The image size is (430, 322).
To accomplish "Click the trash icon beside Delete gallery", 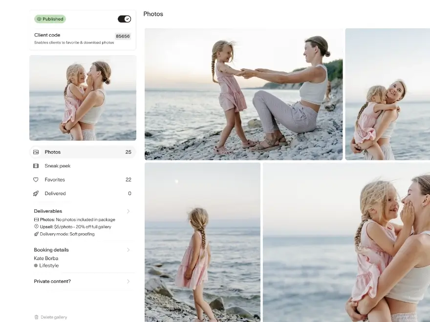I will click(x=36, y=317).
